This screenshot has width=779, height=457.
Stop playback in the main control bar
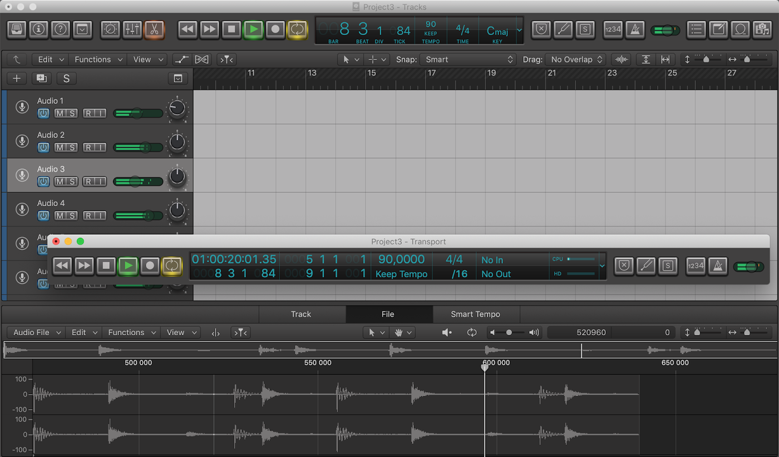[231, 29]
